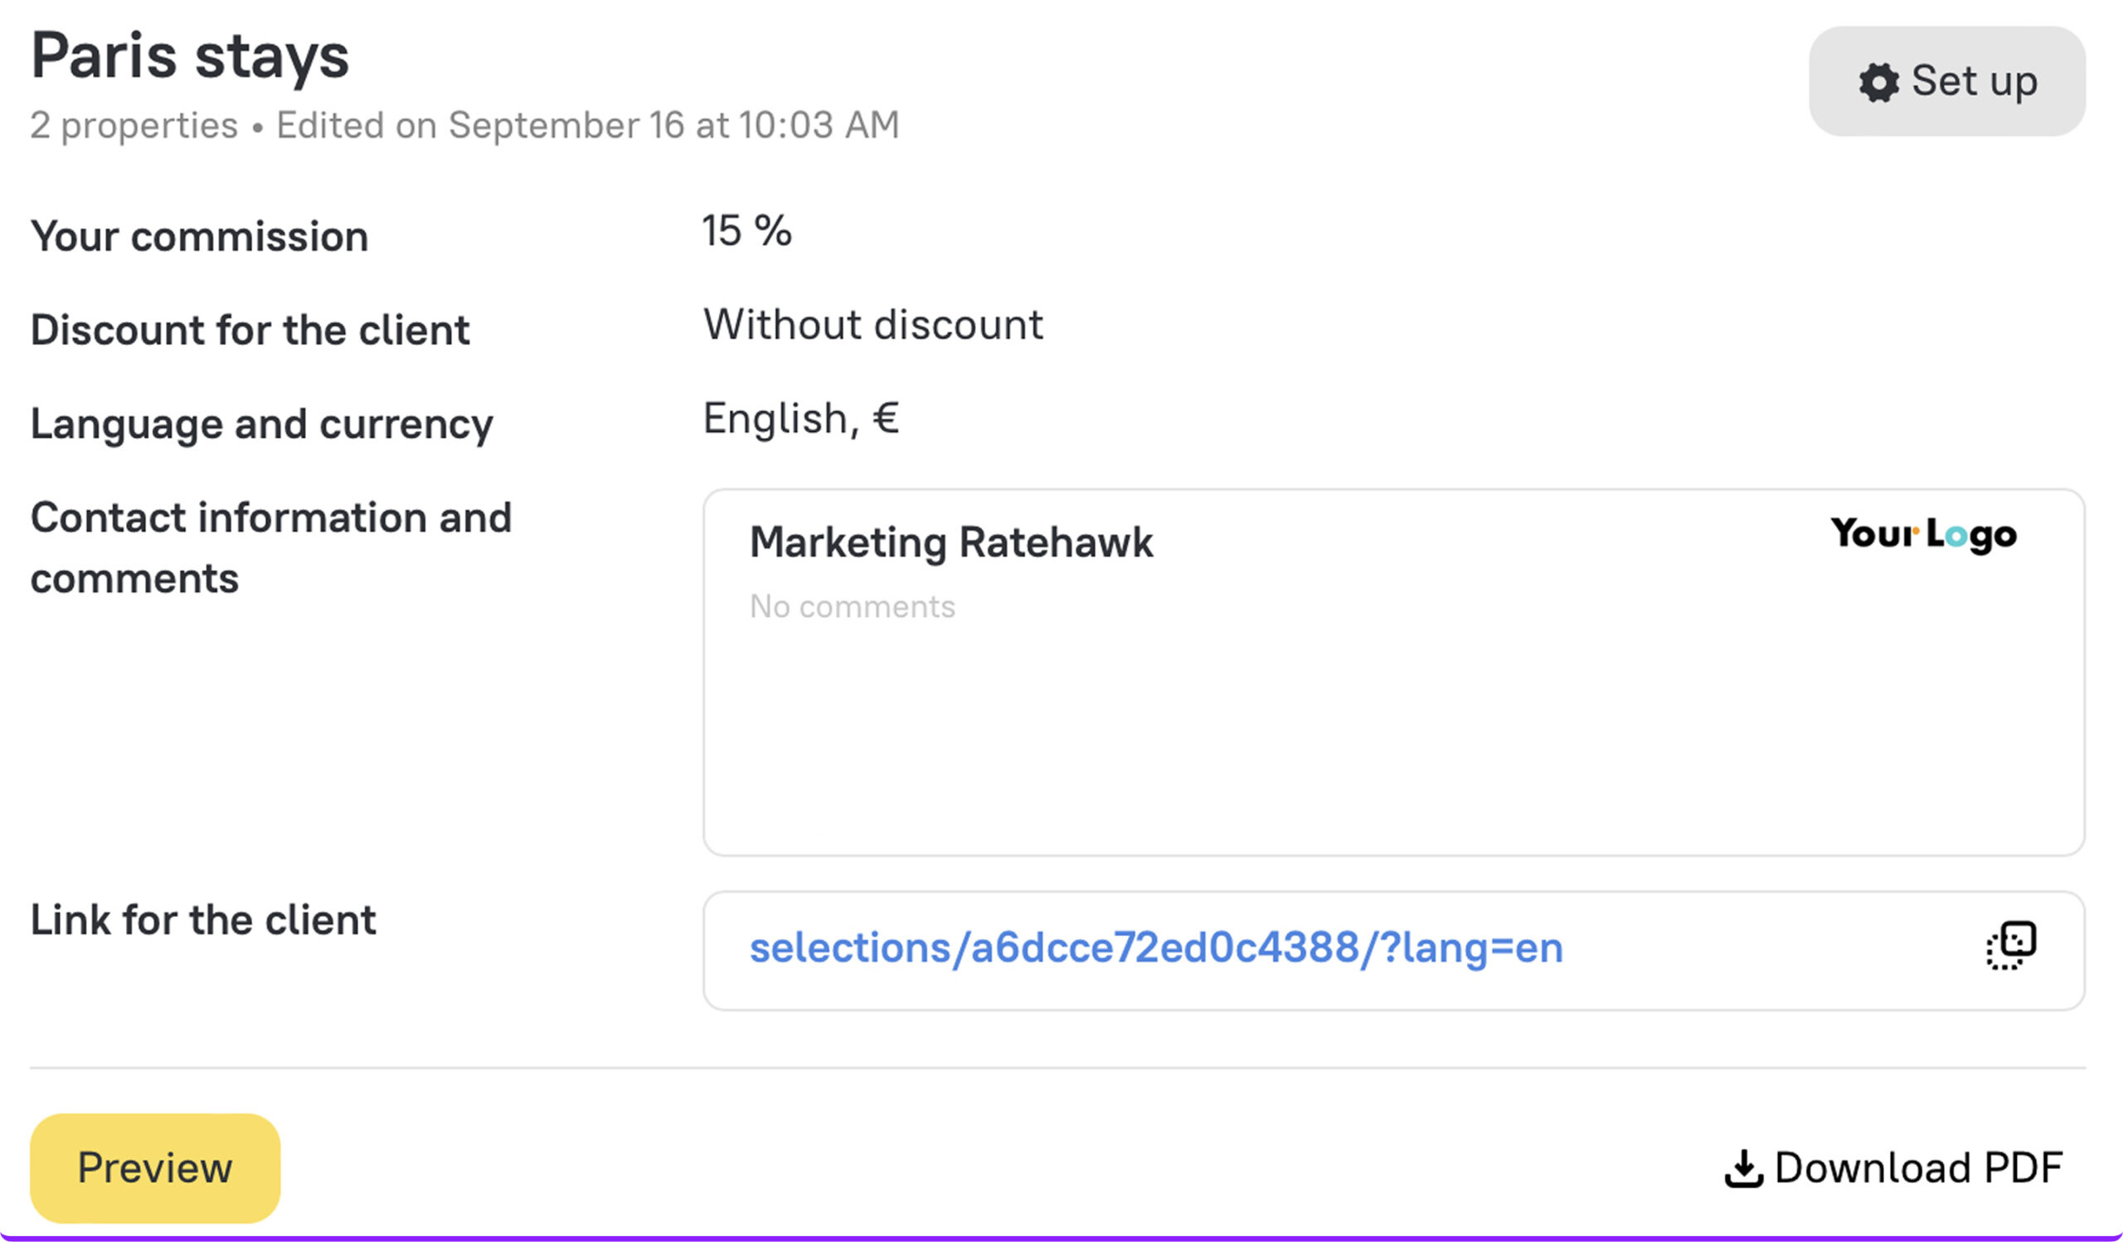Click the Your Logo image
Image resolution: width=2123 pixels, height=1242 pixels.
pyautogui.click(x=1923, y=534)
